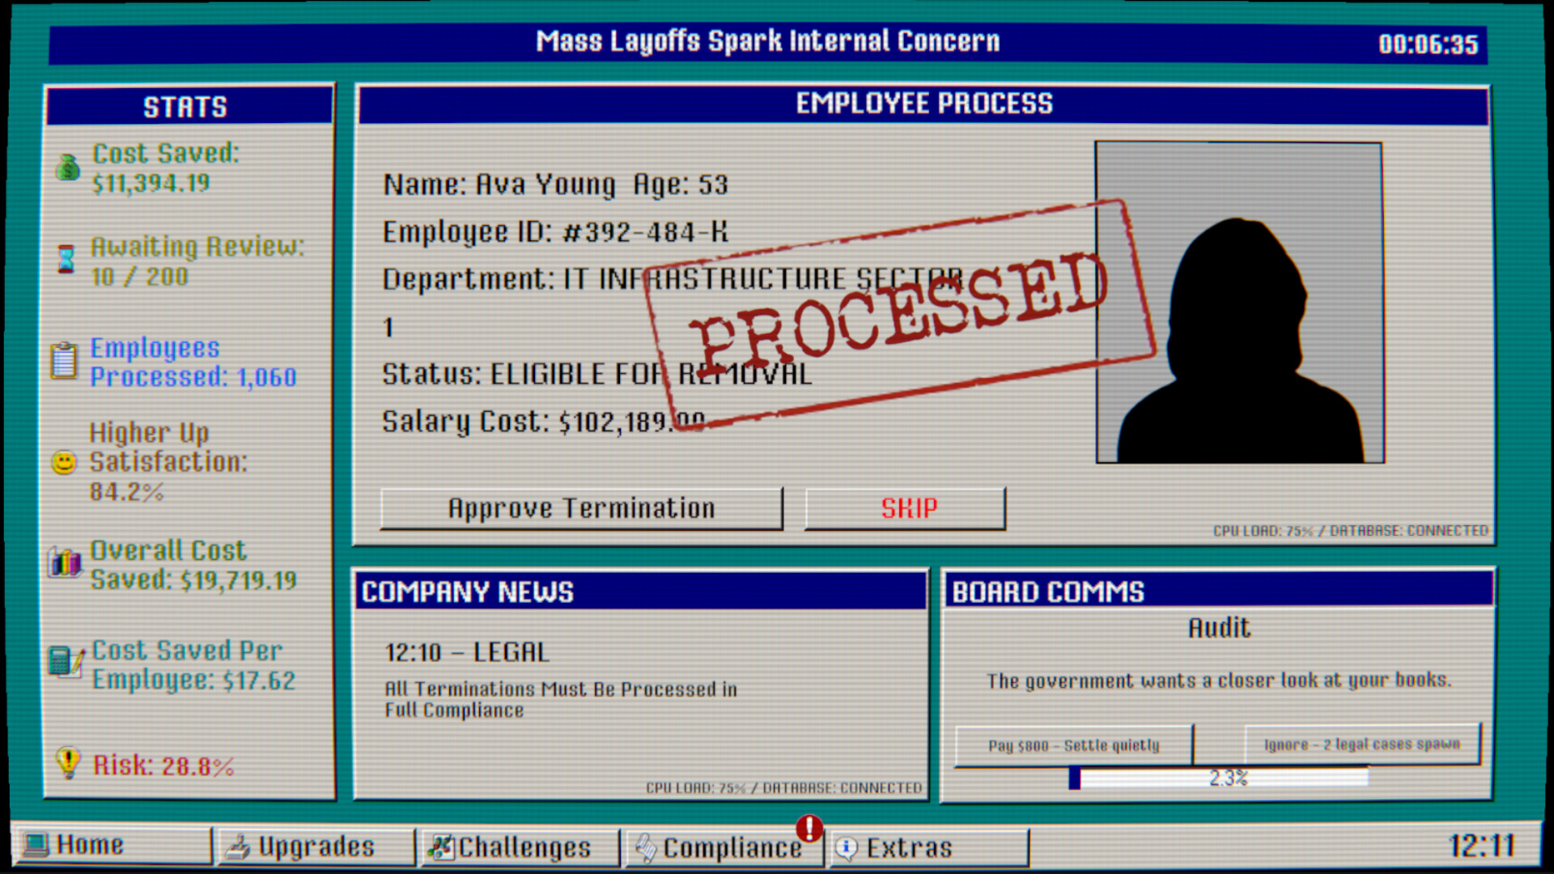This screenshot has width=1554, height=874.
Task: Click the employee silhouette photo
Action: 1239,303
